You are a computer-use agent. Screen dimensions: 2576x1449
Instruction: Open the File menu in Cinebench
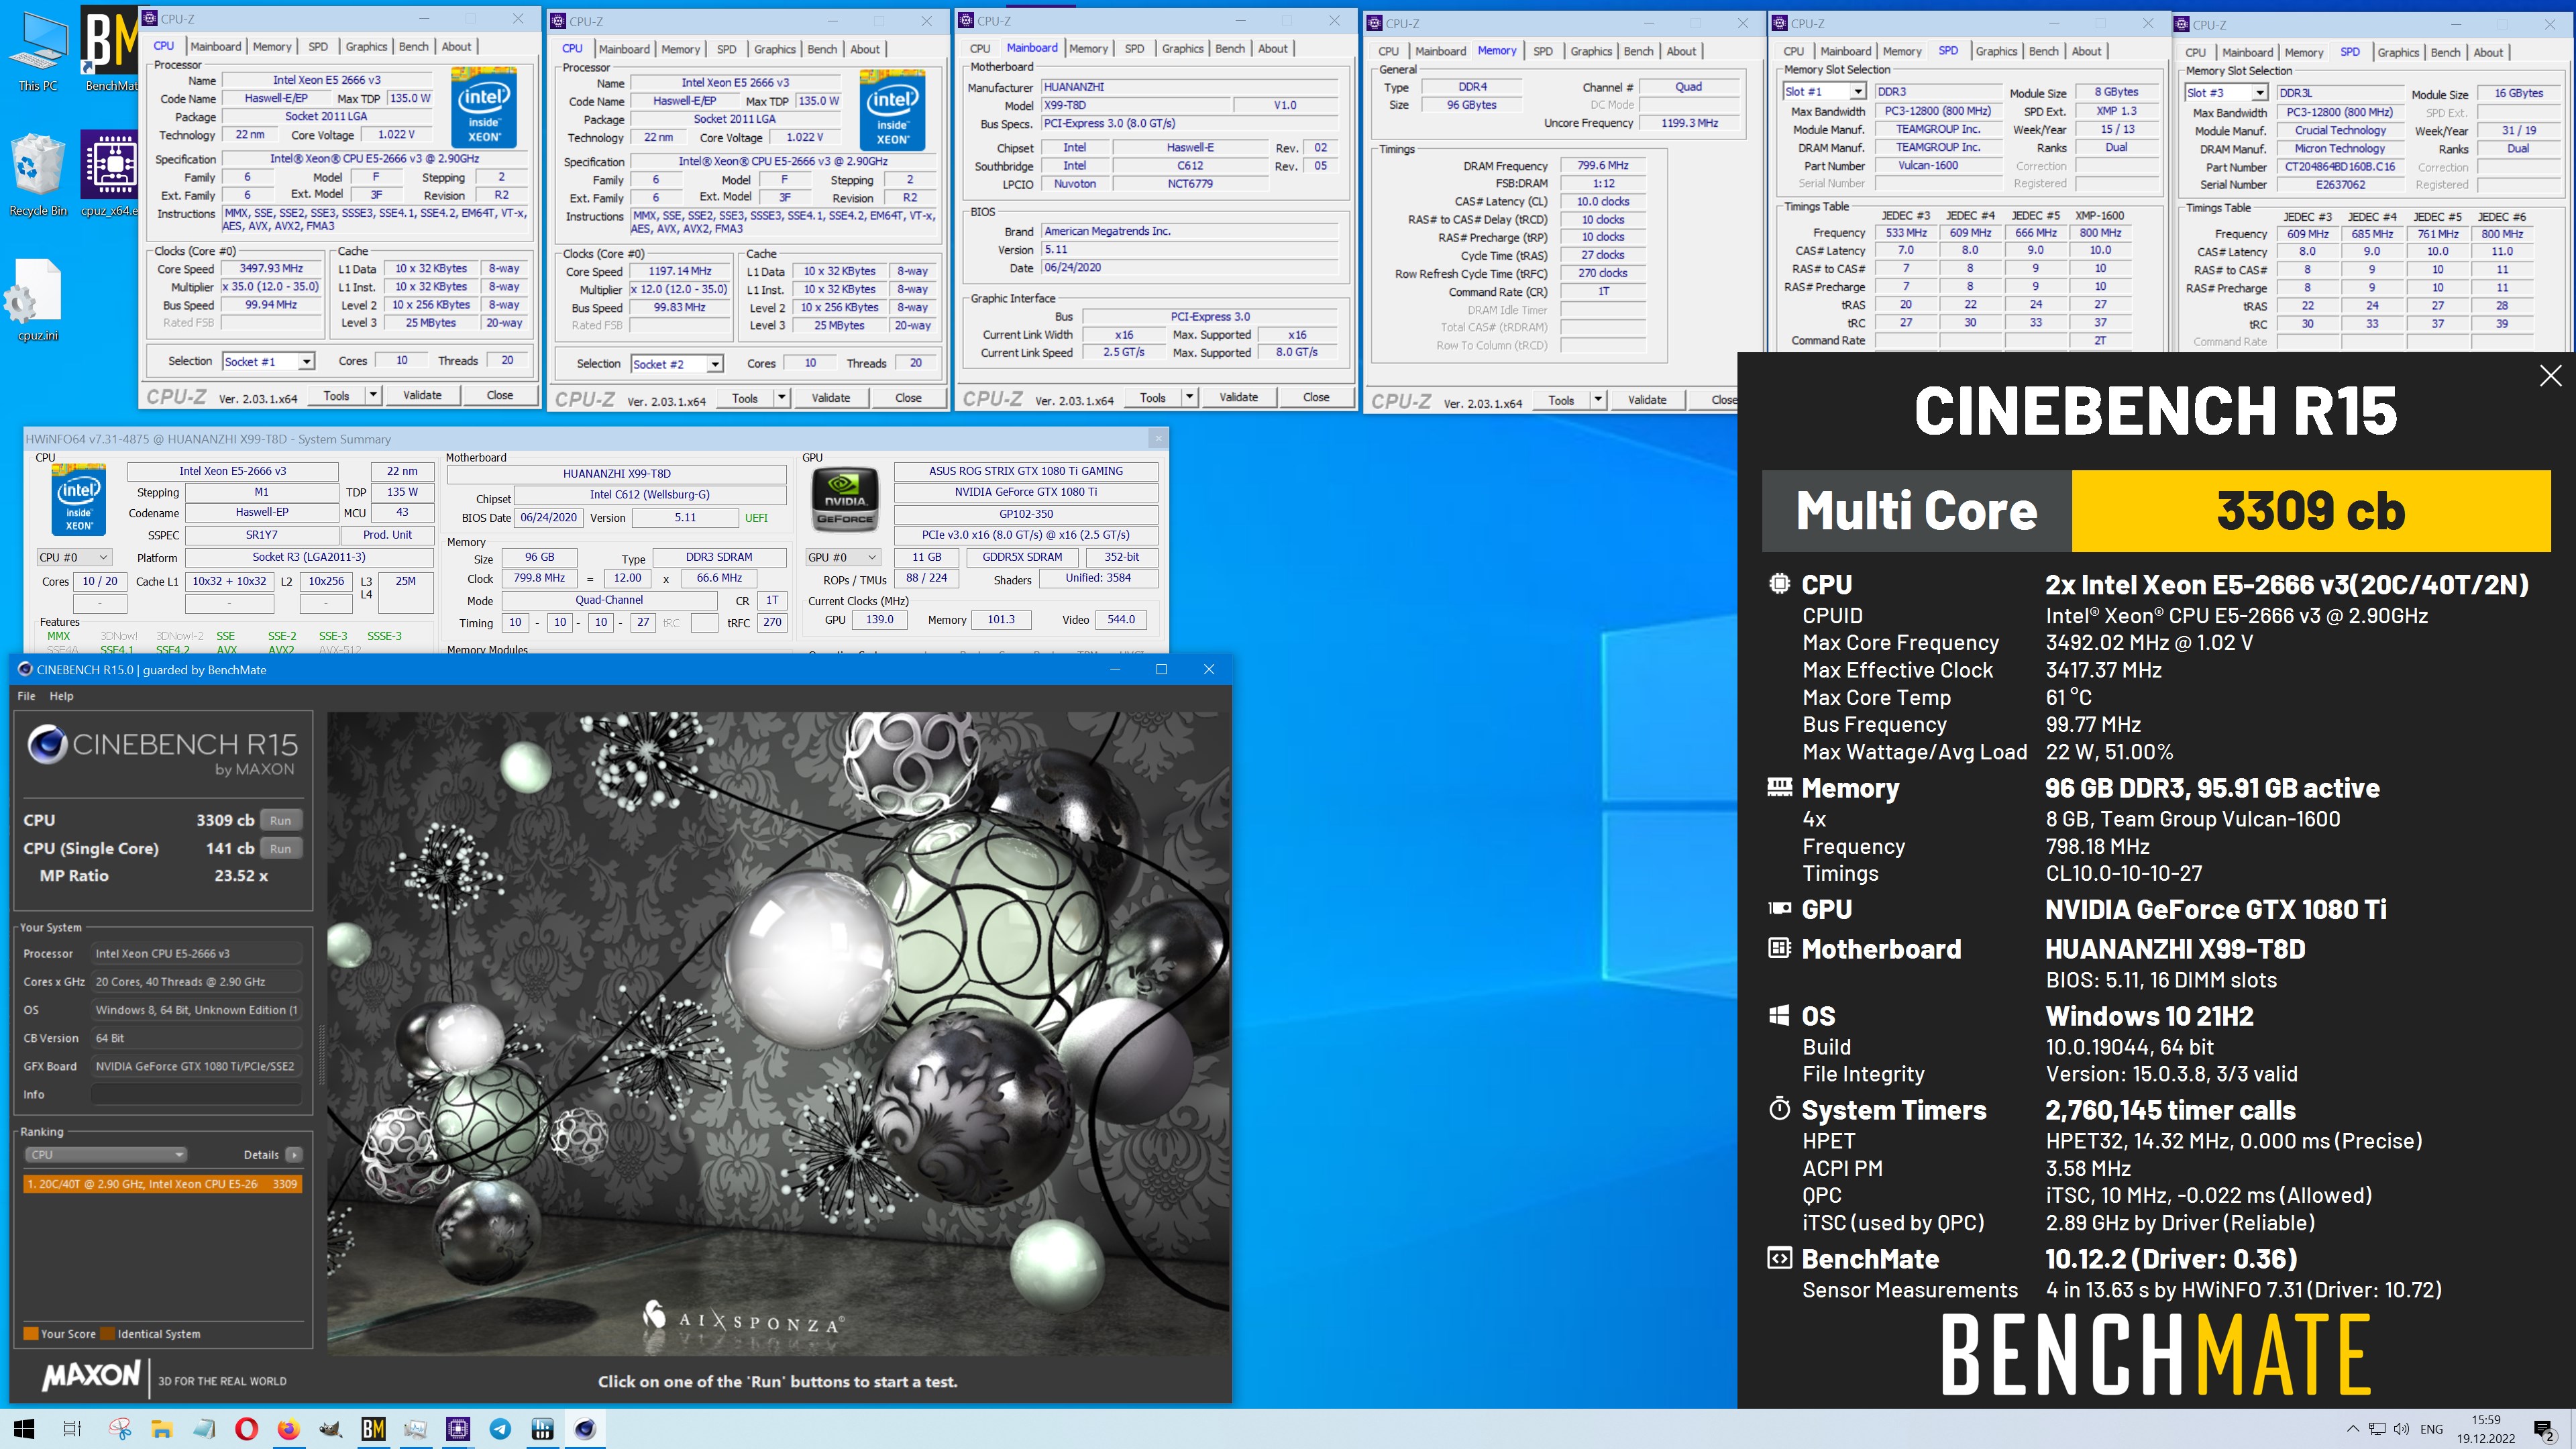(x=27, y=696)
